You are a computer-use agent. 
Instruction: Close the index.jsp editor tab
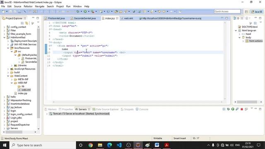point(117,18)
